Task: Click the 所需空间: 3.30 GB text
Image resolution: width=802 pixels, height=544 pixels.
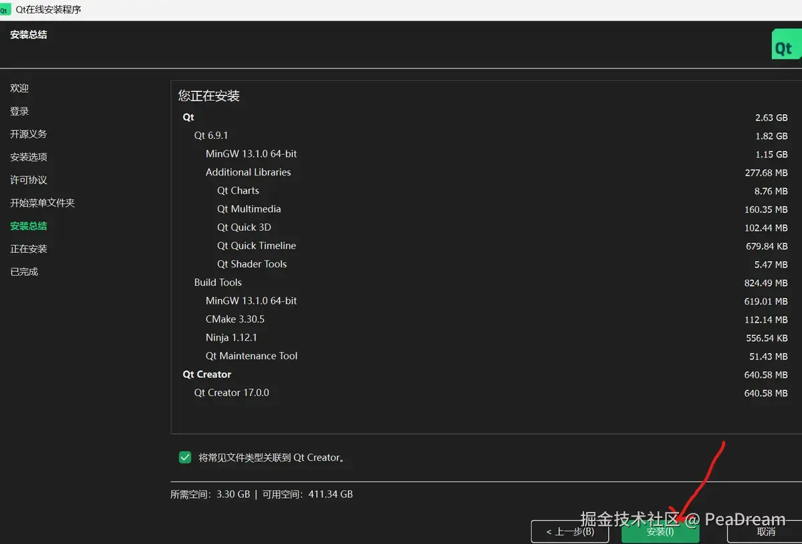Action: tap(210, 495)
